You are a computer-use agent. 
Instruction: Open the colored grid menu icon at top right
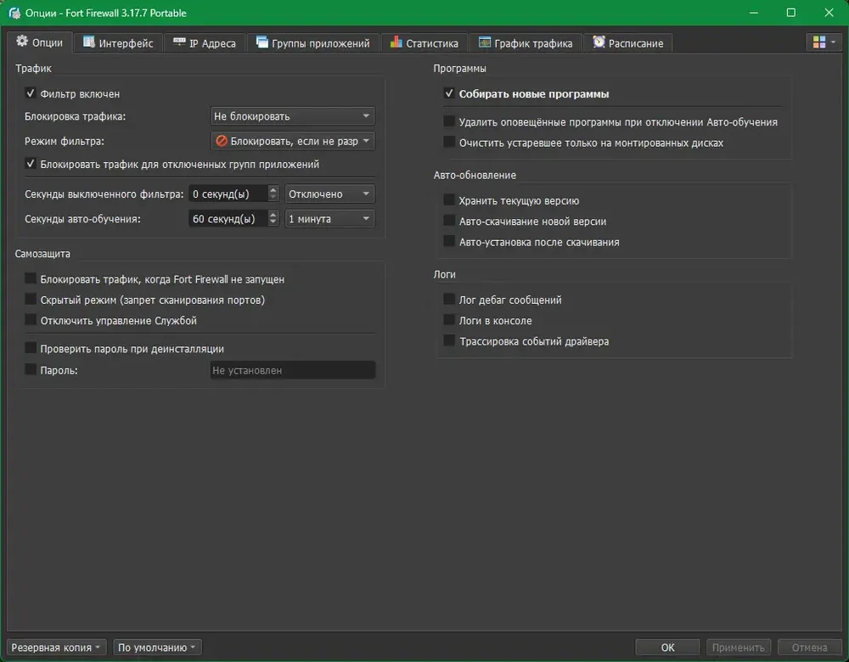(x=819, y=42)
